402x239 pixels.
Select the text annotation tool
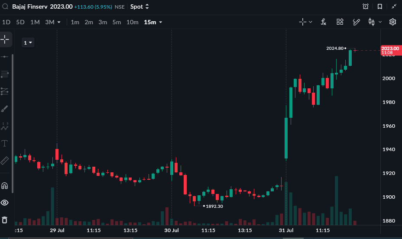(x=5, y=143)
